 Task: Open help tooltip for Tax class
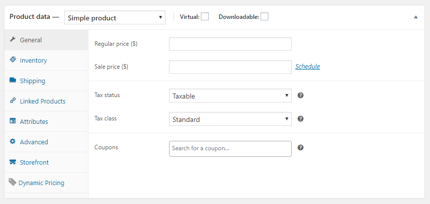pyautogui.click(x=301, y=119)
